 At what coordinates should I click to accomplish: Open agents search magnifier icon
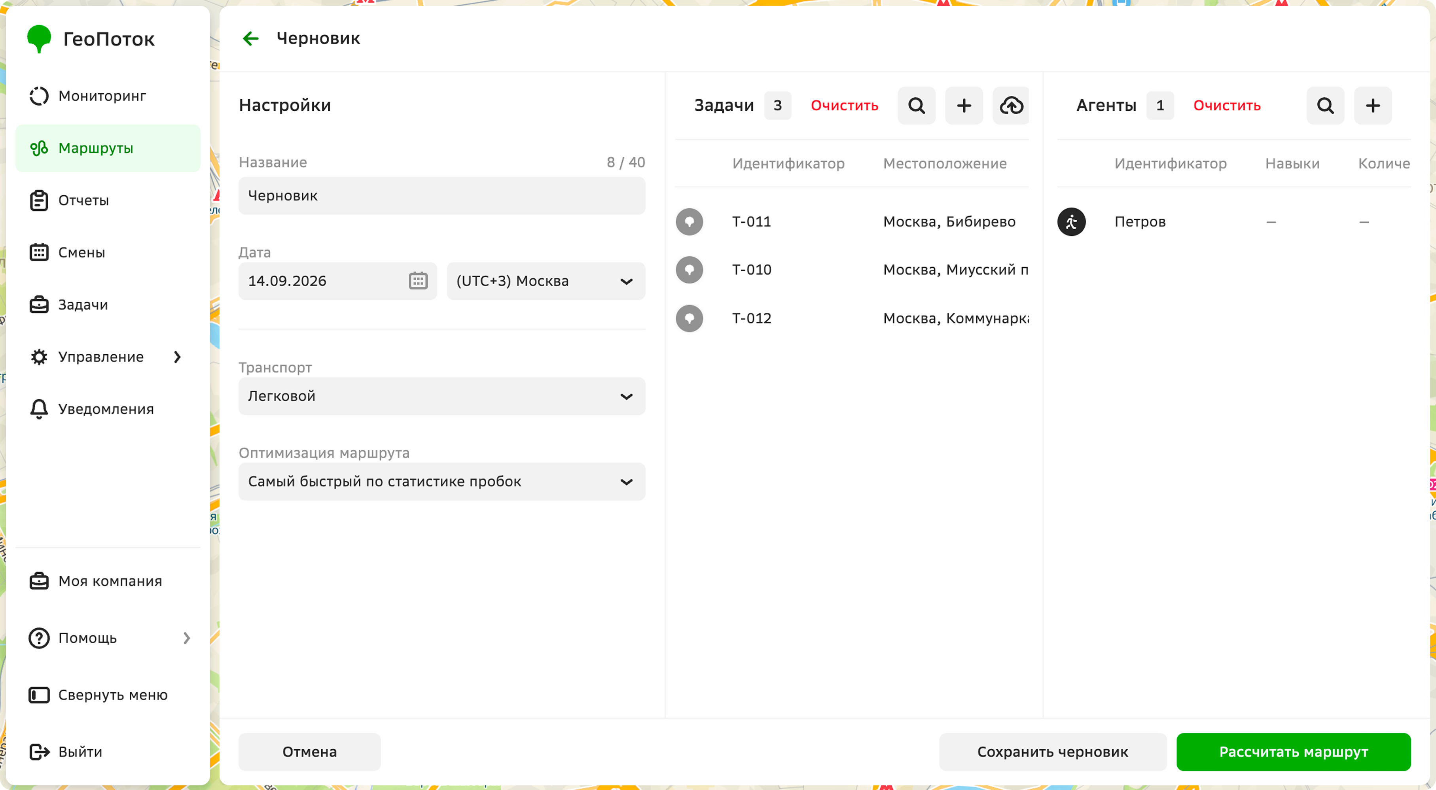1325,105
